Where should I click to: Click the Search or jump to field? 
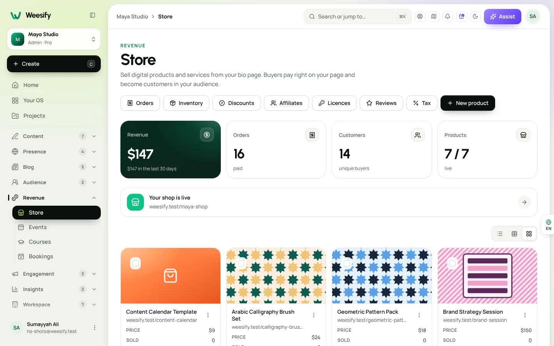(358, 17)
